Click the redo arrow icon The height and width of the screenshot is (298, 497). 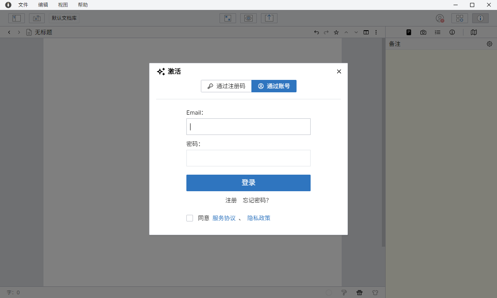[x=326, y=32]
